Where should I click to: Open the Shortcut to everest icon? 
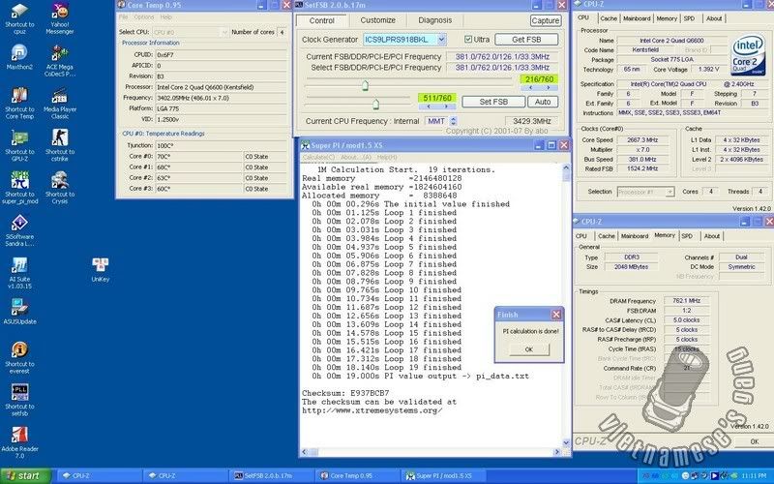pos(19,358)
